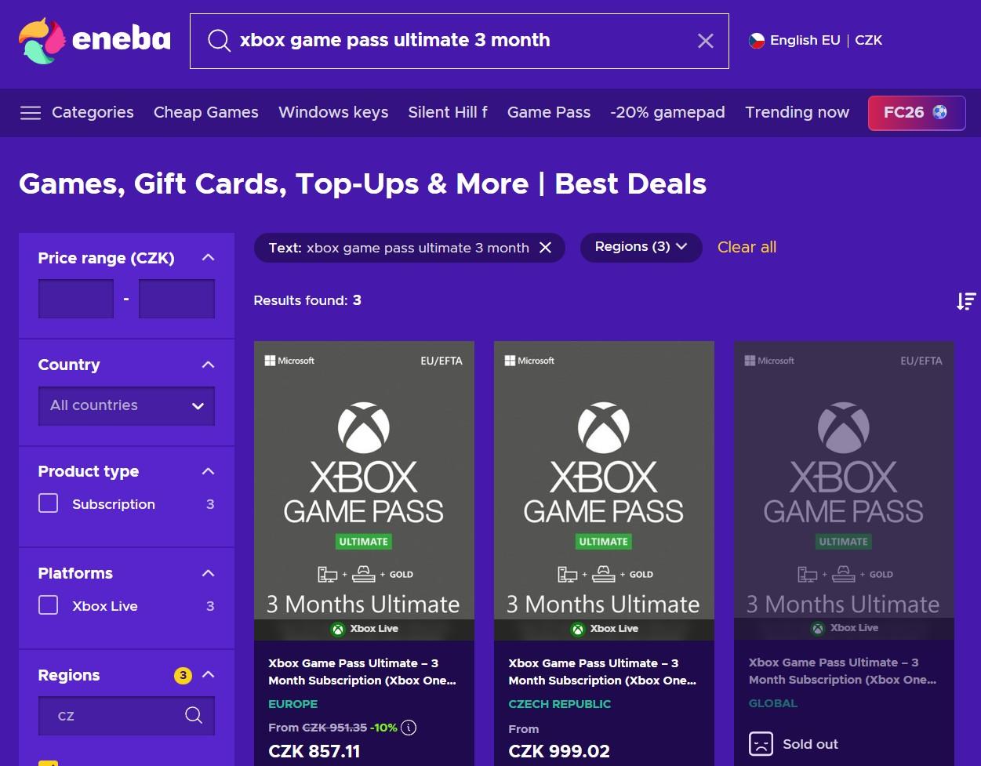Viewport: 981px width, 766px height.
Task: Click the Clear all filters link
Action: (747, 247)
